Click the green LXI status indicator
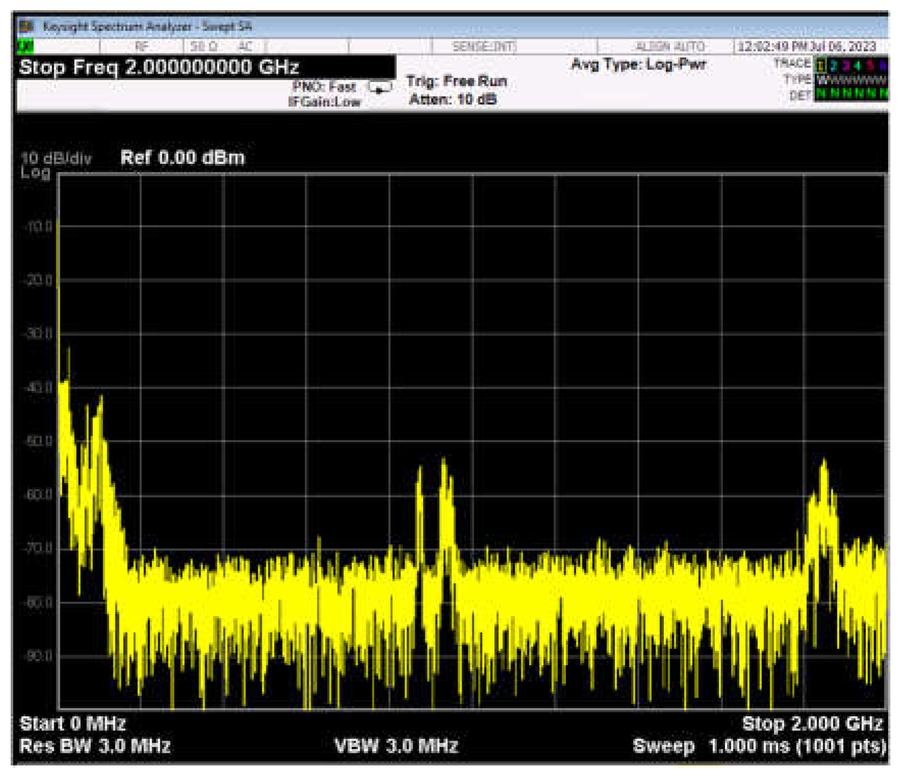The image size is (898, 776). pos(25,47)
